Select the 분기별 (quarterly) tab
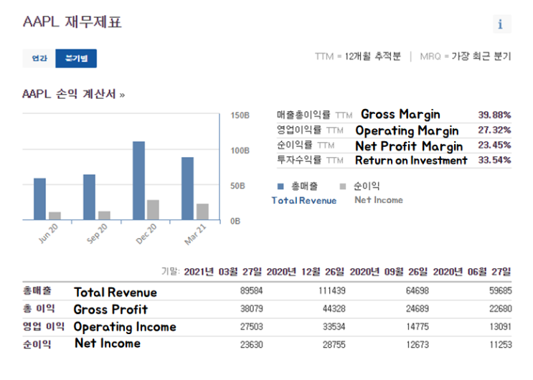The image size is (533, 380). click(76, 59)
